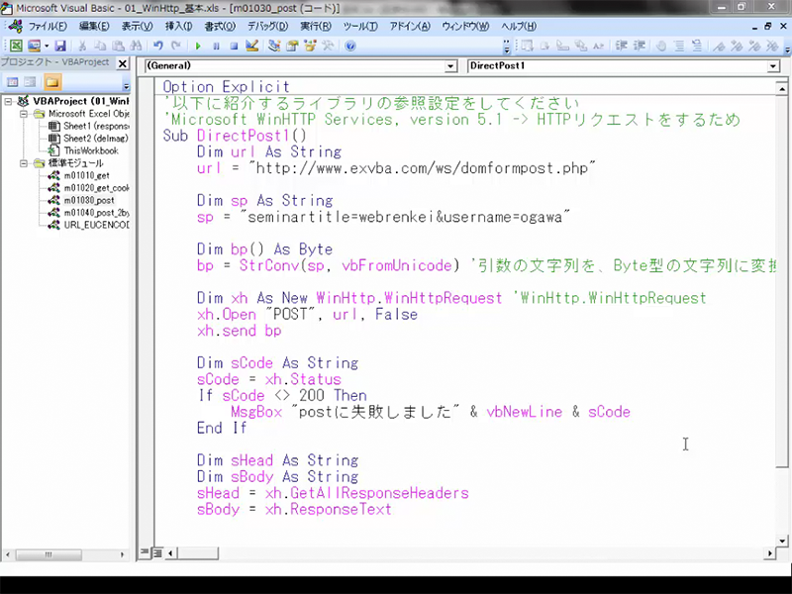Viewport: 792px width, 594px height.
Task: Collapse the 標準モジュール folder node
Action: pyautogui.click(x=24, y=163)
